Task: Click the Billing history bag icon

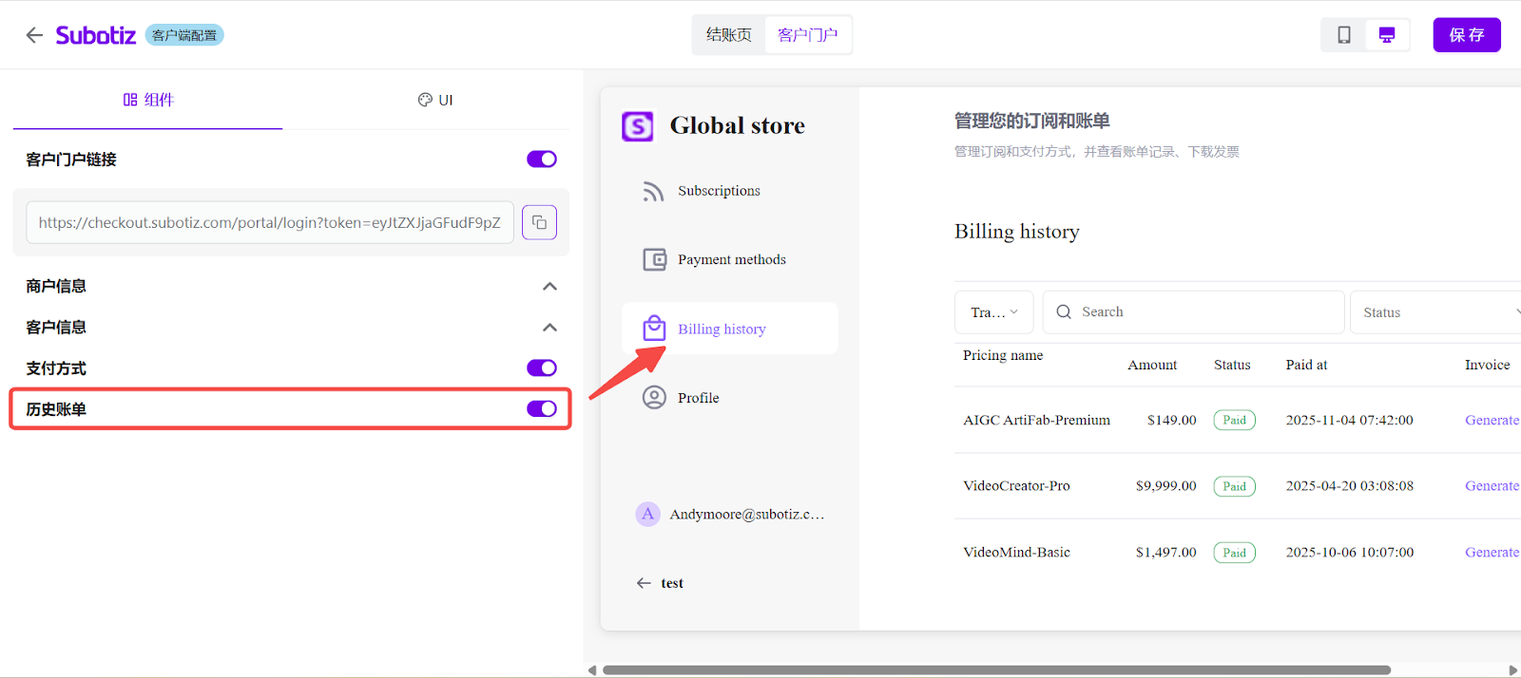Action: pyautogui.click(x=654, y=329)
